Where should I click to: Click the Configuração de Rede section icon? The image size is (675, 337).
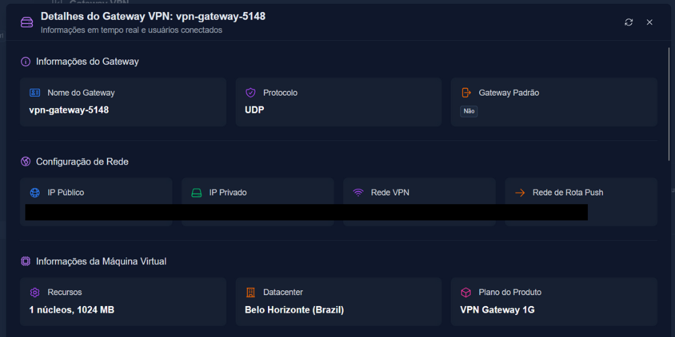coord(26,162)
